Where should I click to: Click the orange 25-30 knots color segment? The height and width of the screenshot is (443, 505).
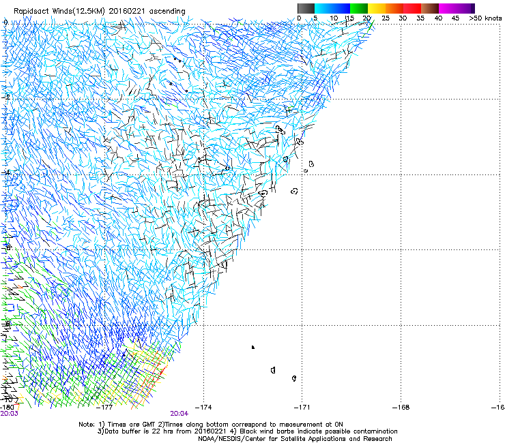394,8
